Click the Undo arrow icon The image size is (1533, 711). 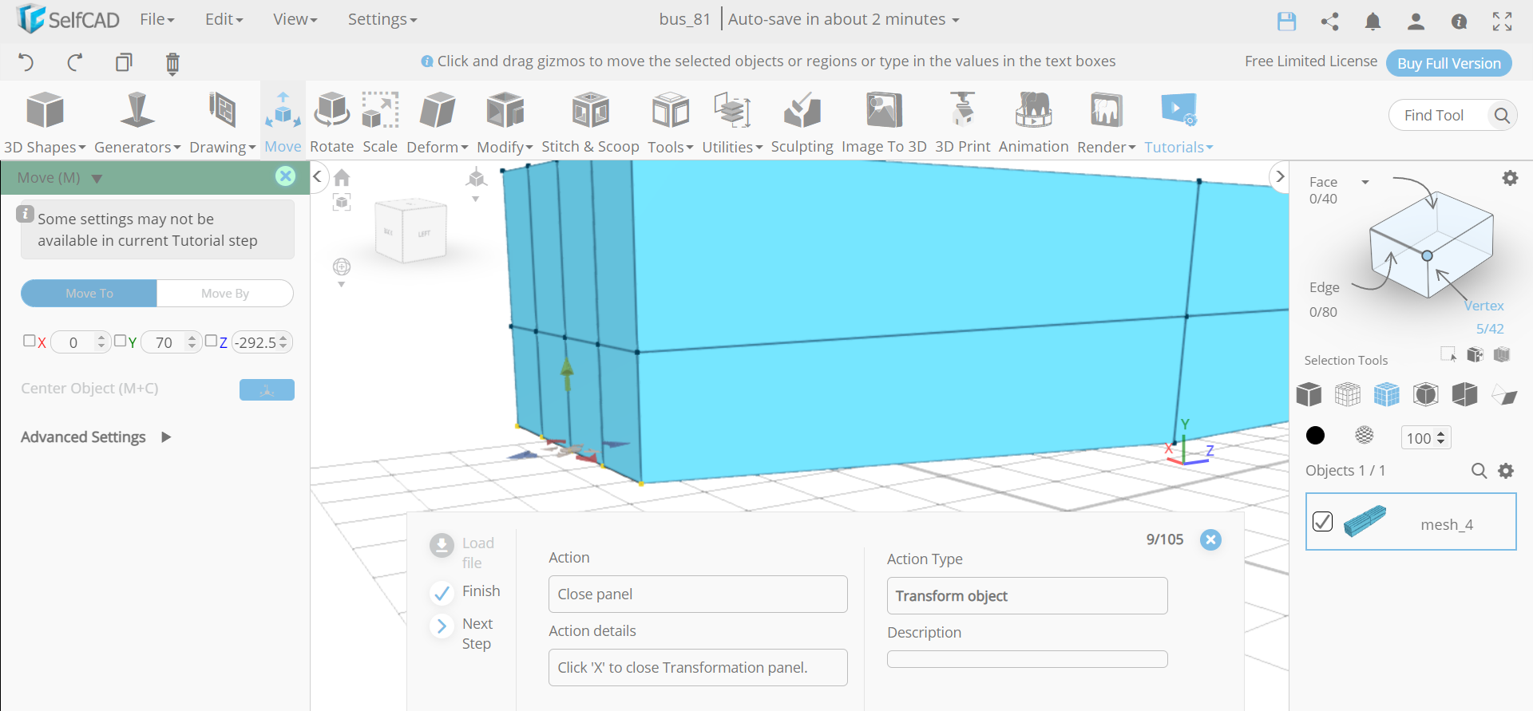[x=26, y=62]
